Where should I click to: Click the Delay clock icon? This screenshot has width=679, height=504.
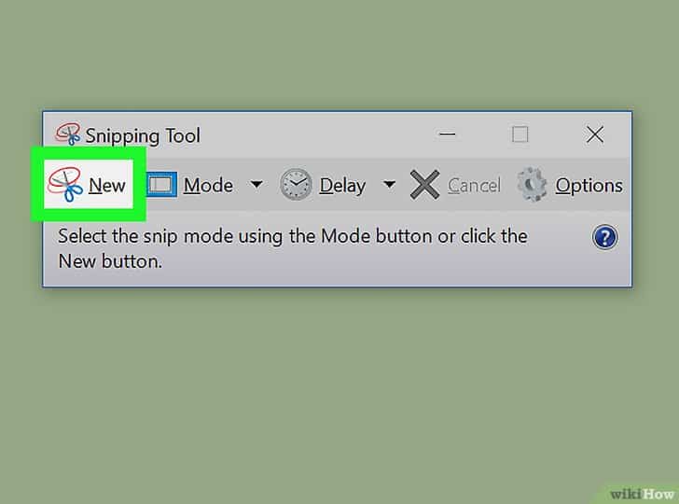pos(296,185)
